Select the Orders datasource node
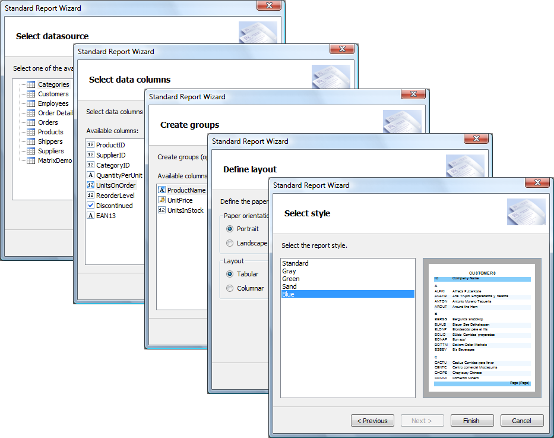The height and width of the screenshot is (438, 554). coord(48,122)
